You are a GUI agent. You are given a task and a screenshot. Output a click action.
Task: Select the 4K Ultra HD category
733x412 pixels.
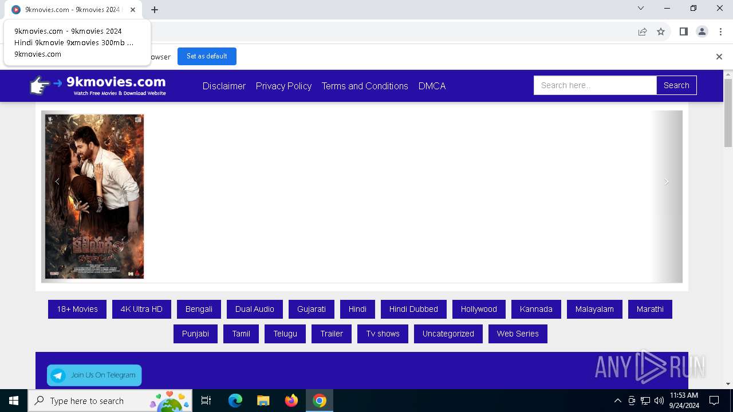(141, 309)
